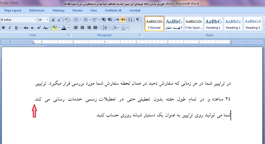Open the Change Case dropdown

click(46, 28)
